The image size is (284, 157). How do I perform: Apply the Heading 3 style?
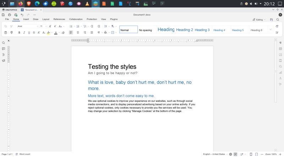click(203, 30)
